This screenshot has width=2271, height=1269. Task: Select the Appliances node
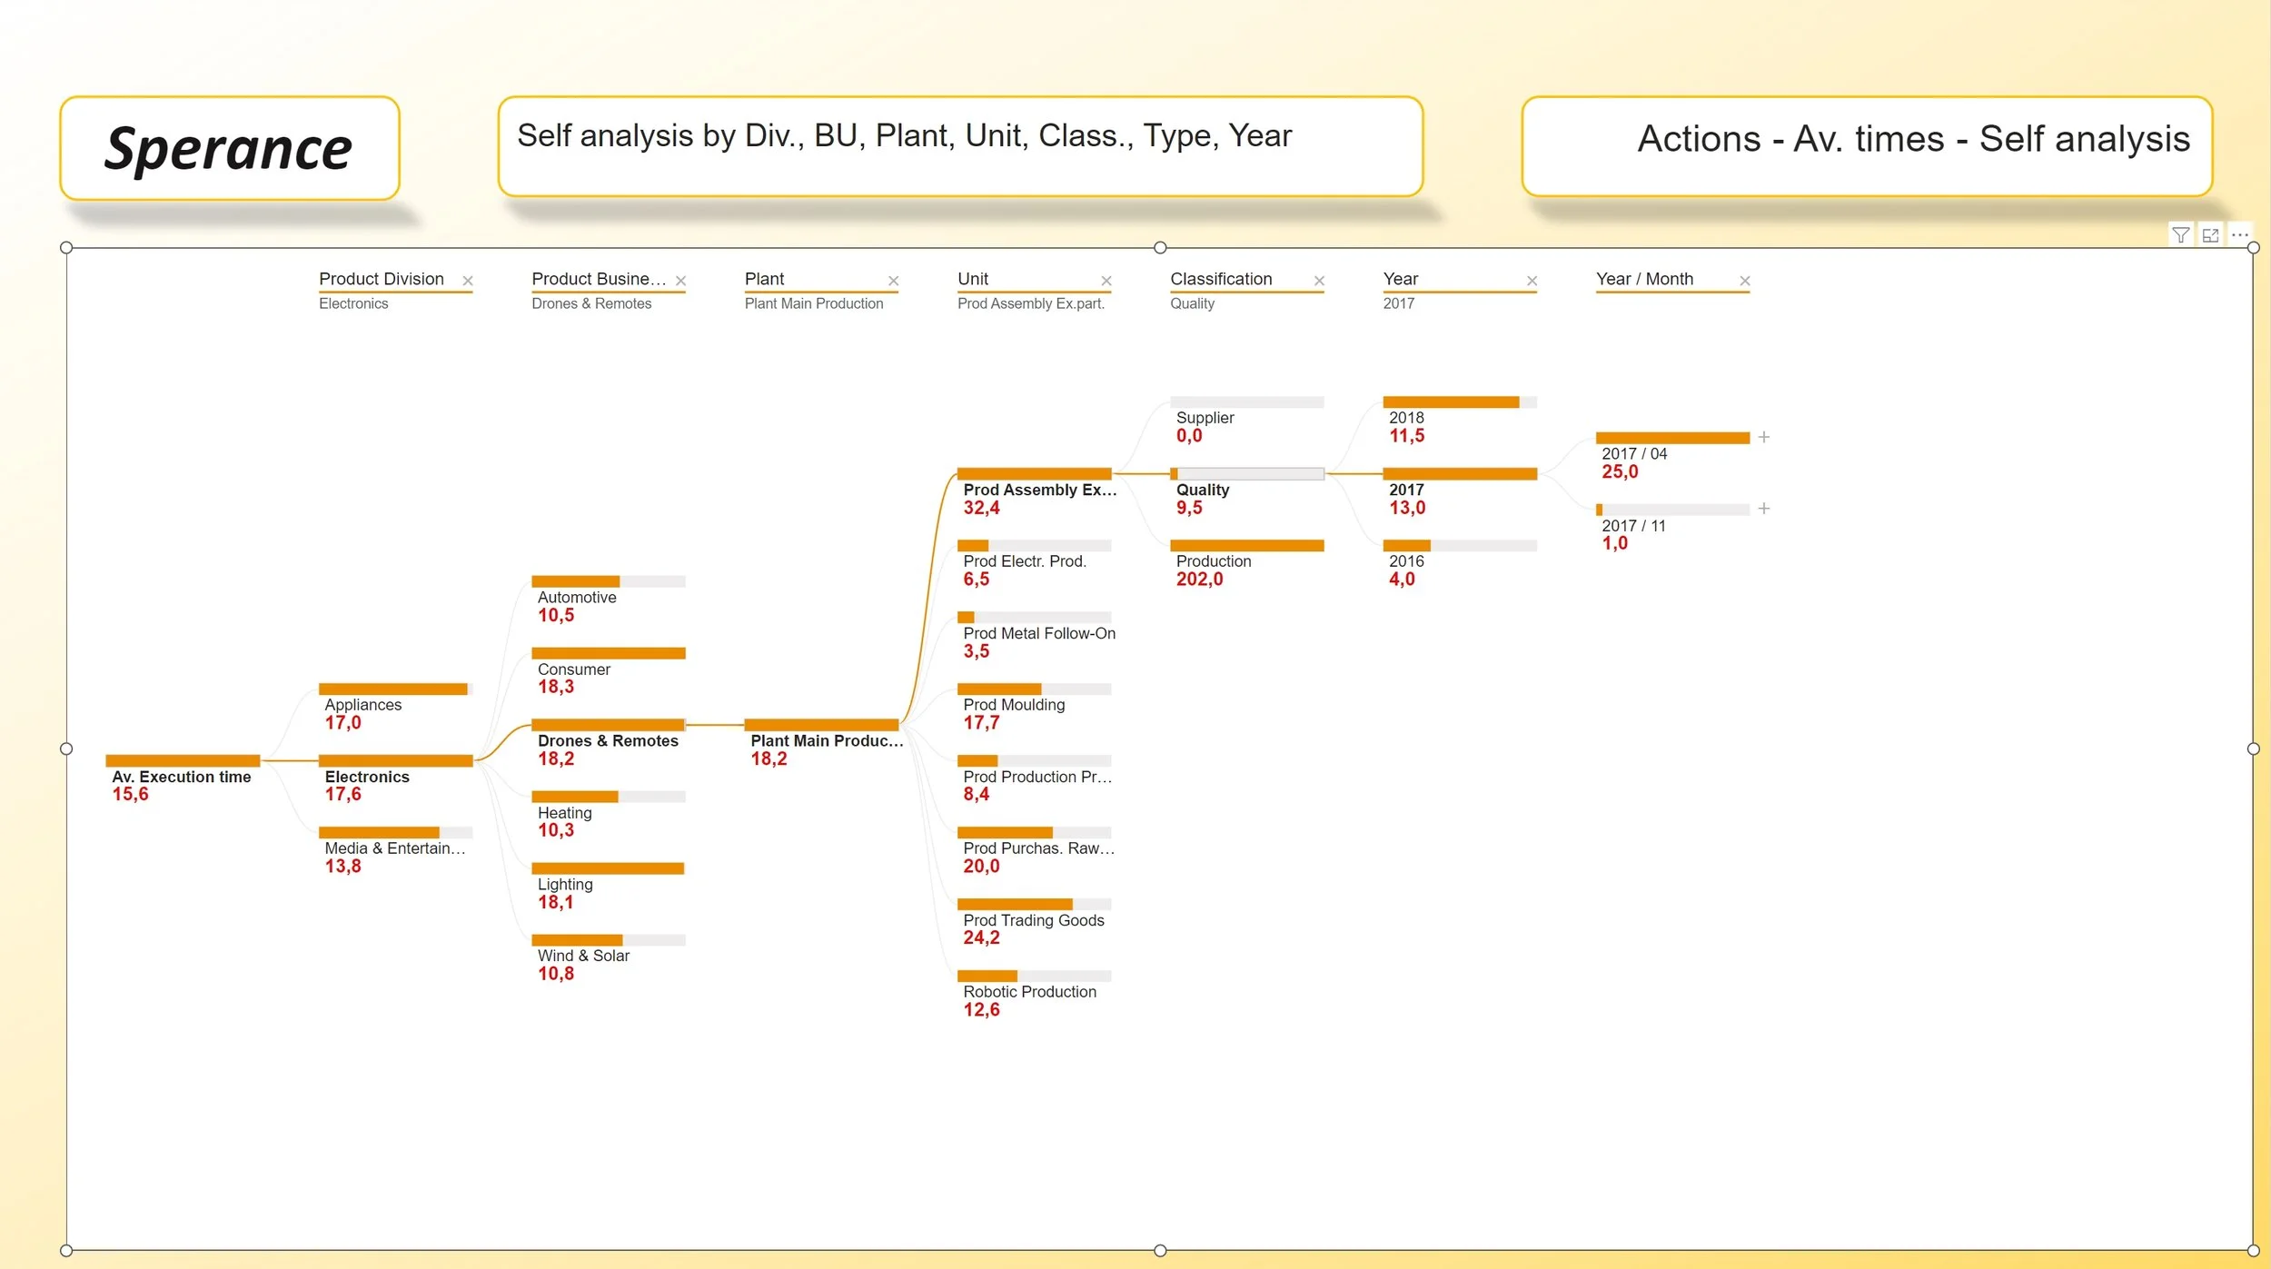click(x=363, y=705)
